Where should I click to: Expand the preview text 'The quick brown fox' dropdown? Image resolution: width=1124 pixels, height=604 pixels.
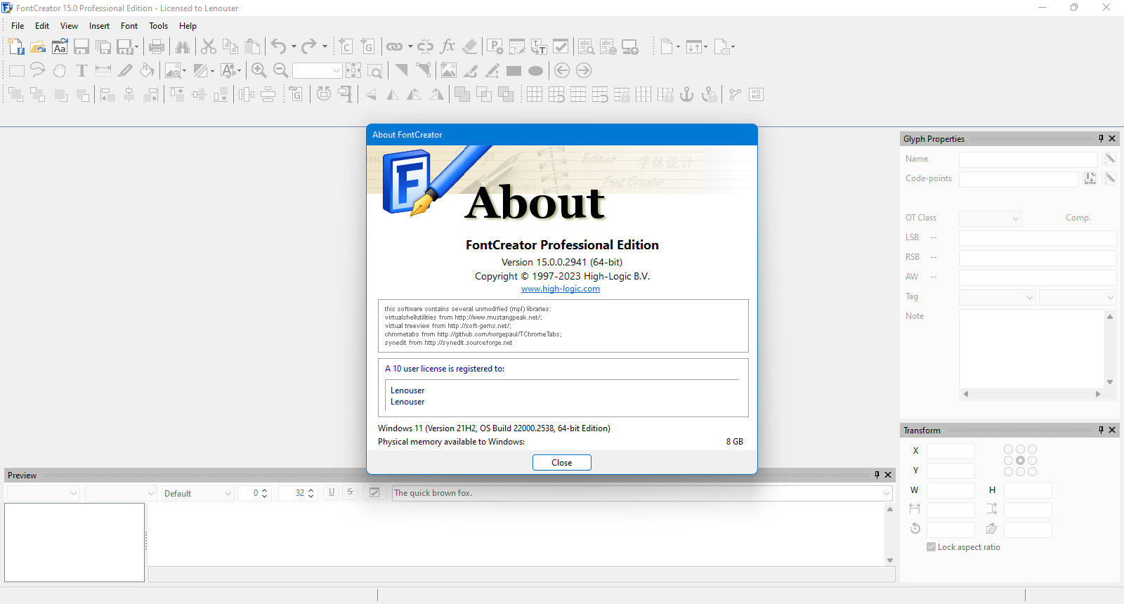tap(887, 493)
